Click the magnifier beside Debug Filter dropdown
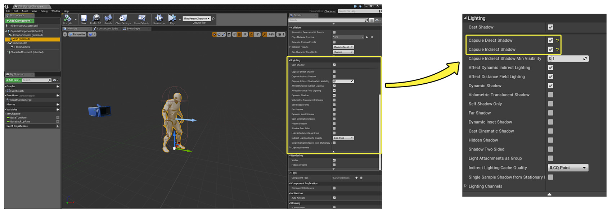This screenshot has width=612, height=213. [x=213, y=18]
